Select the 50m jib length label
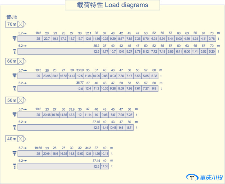Image resolution: width=225 pixels, height=184 pixels. (x=12, y=100)
